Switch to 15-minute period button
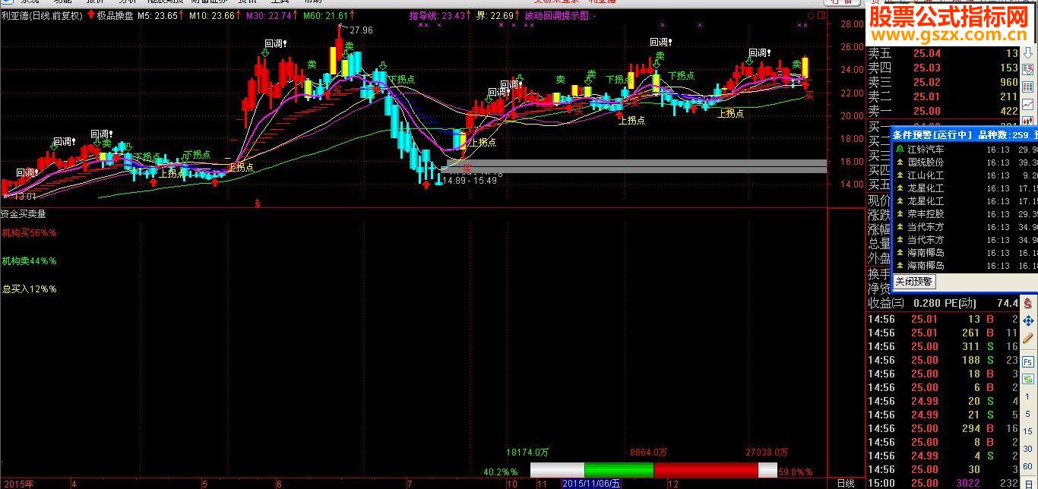The image size is (1038, 489). [x=1027, y=431]
